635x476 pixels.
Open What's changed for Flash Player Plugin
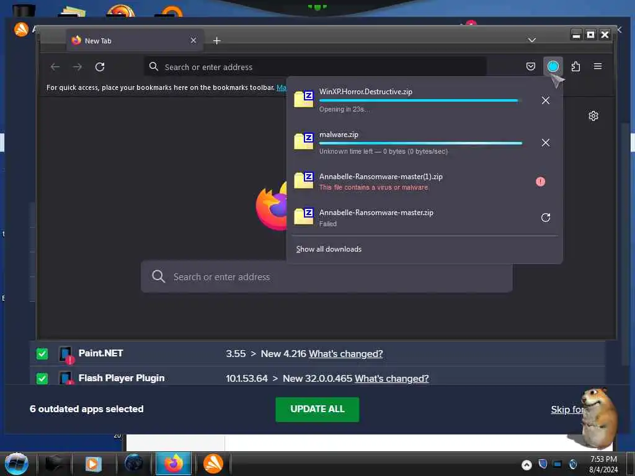tap(392, 379)
